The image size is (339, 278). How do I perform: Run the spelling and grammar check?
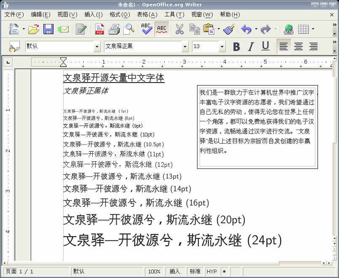[147, 29]
